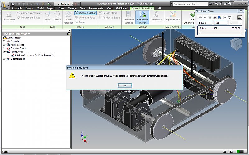Click construction mode button in Simulation Player

pos(200,18)
